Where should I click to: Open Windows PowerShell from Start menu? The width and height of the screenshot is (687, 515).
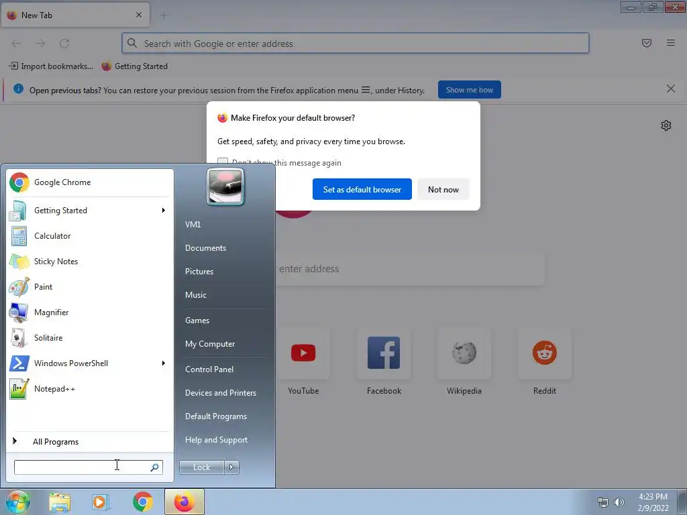(89, 363)
